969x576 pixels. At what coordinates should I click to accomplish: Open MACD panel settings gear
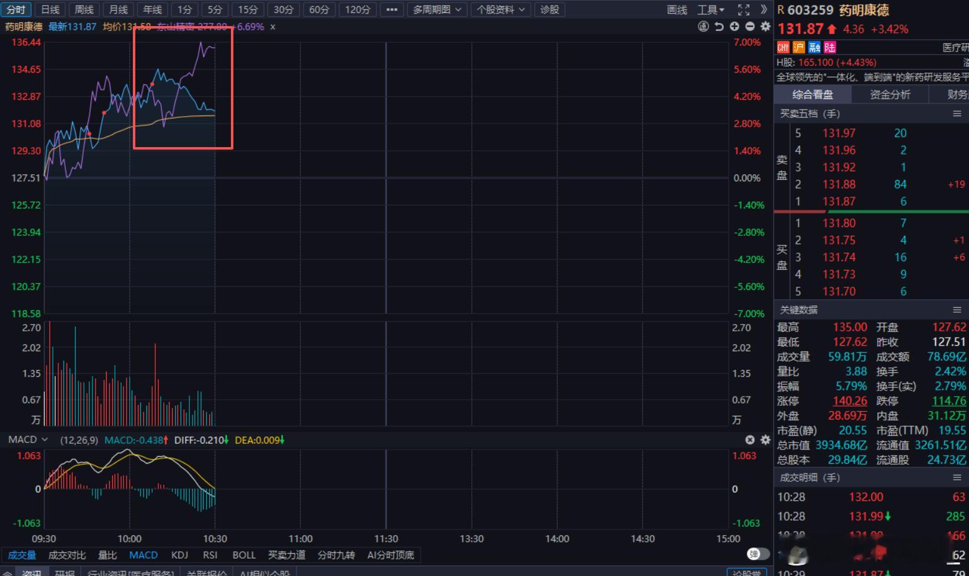pos(765,439)
